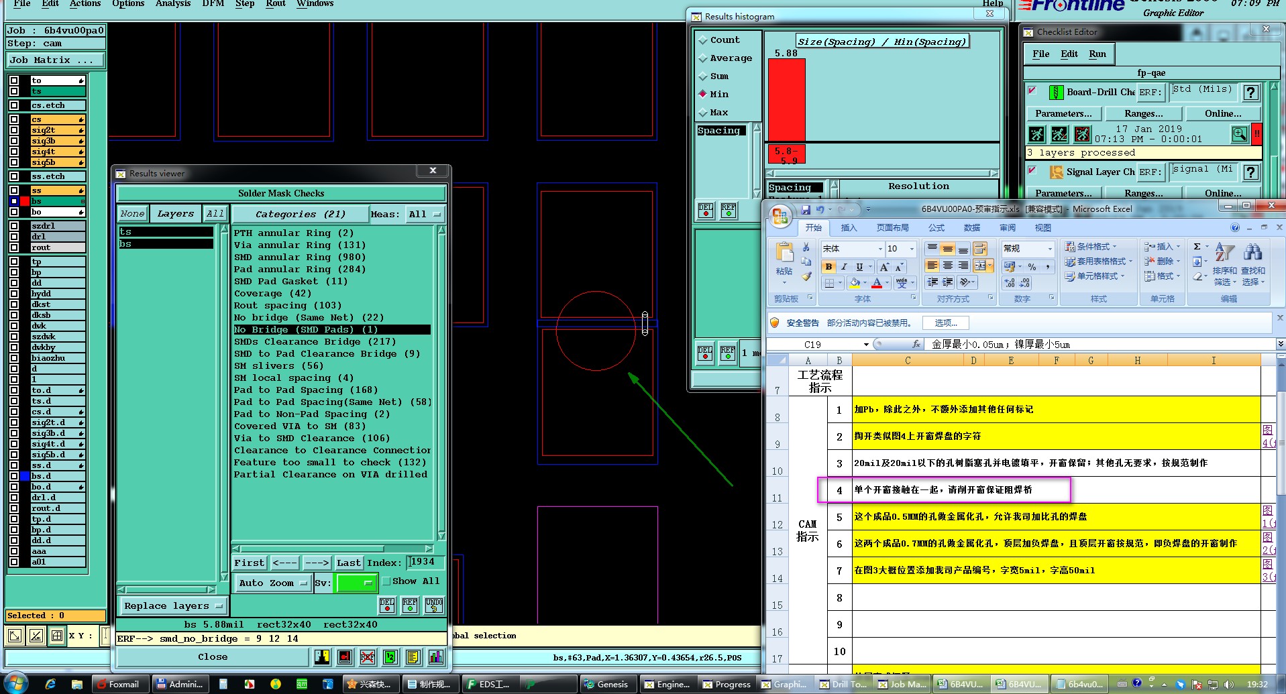Toggle Bold in Excel ribbon

[829, 267]
